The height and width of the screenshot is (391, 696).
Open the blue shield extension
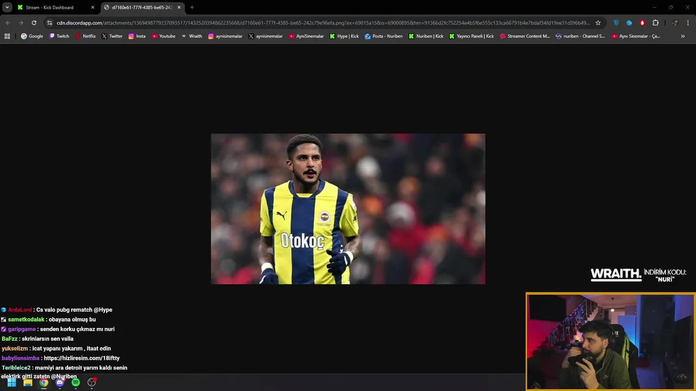[x=616, y=23]
